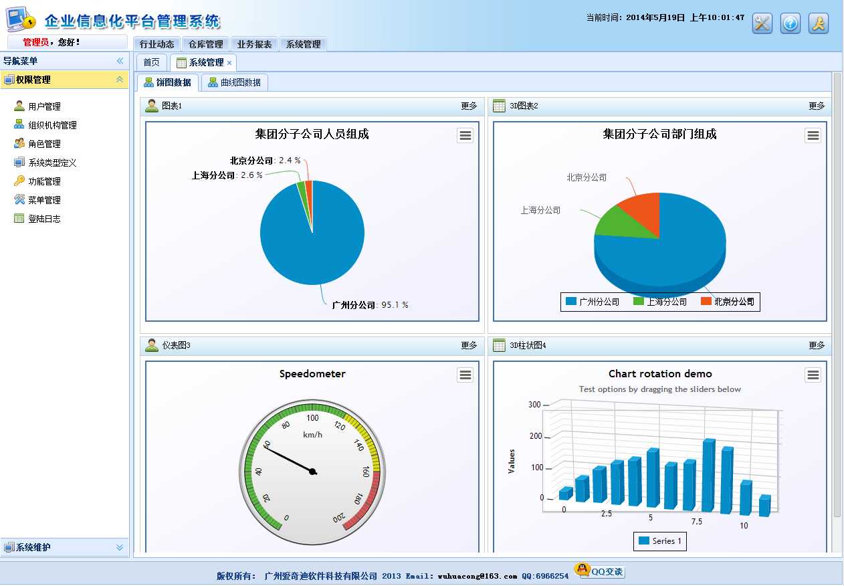The height and width of the screenshot is (586, 844).
Task: Open the chart menu on the 集团分子公司部门组成 pie chart
Action: (x=813, y=136)
